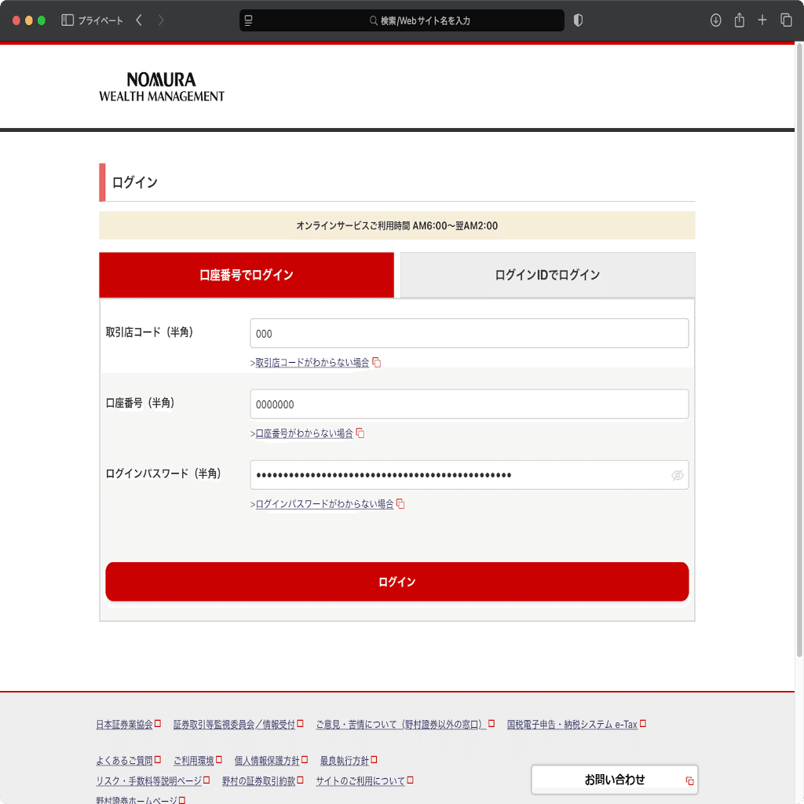Image resolution: width=804 pixels, height=804 pixels.
Task: Open the よくあるご質問 link
Action: [122, 760]
